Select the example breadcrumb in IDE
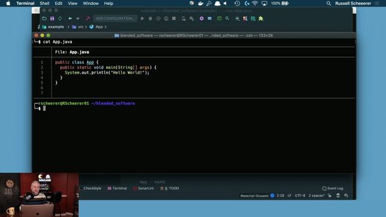Screen dimensions: 386x217 tap(56, 27)
